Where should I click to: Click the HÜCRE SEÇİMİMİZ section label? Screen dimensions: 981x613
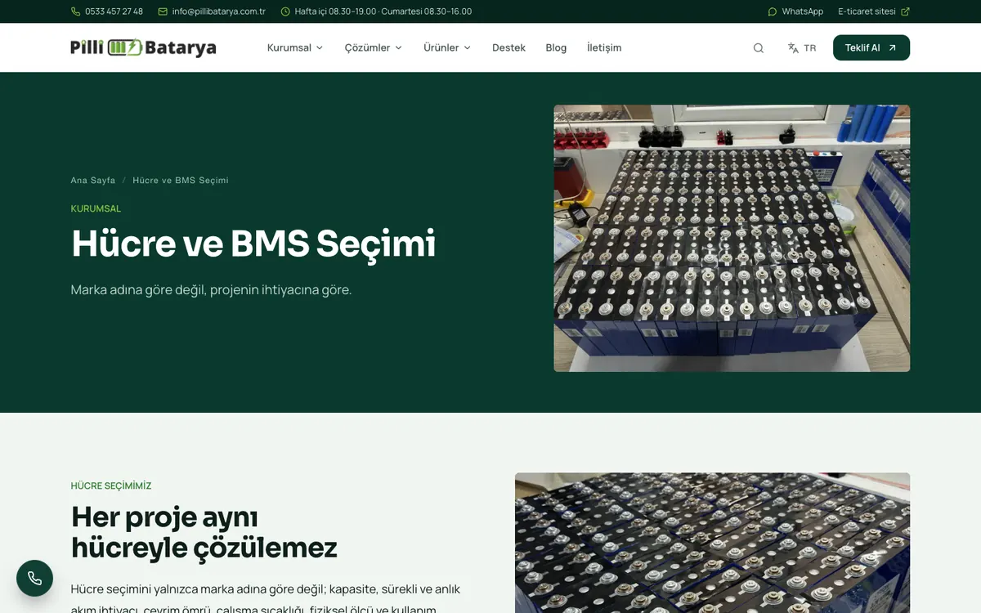pos(111,485)
